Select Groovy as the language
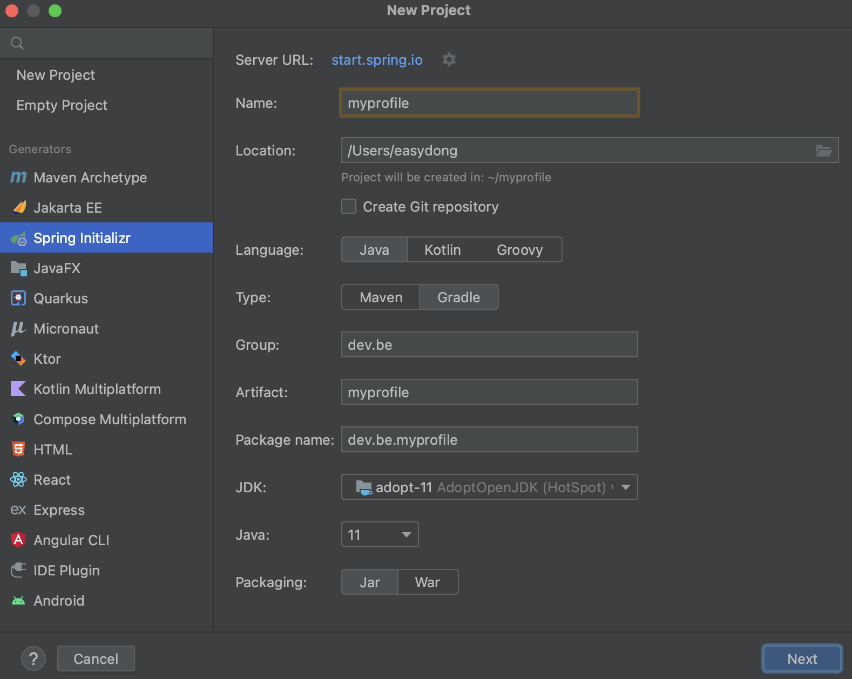852x679 pixels. (x=520, y=250)
